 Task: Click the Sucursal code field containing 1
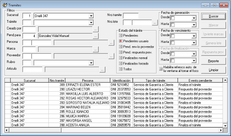[x=27, y=16]
